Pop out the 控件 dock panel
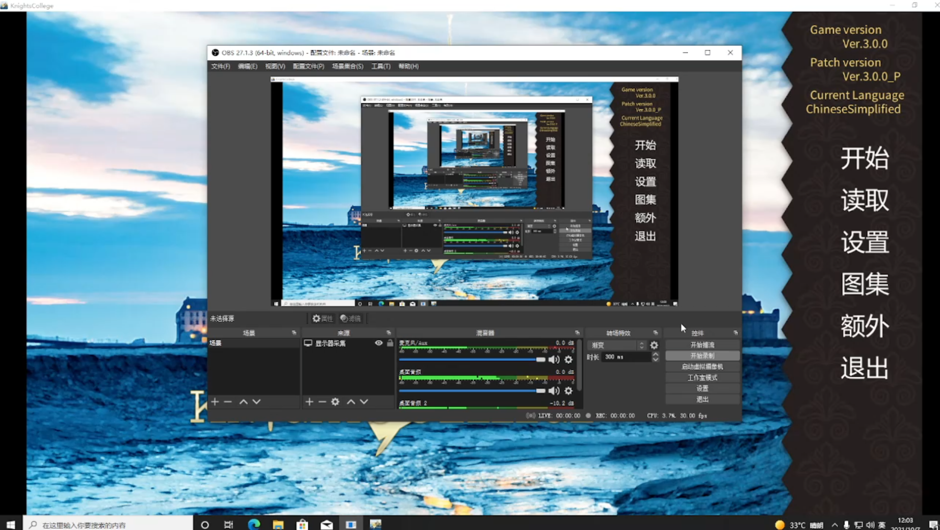This screenshot has width=940, height=530. pyautogui.click(x=735, y=333)
